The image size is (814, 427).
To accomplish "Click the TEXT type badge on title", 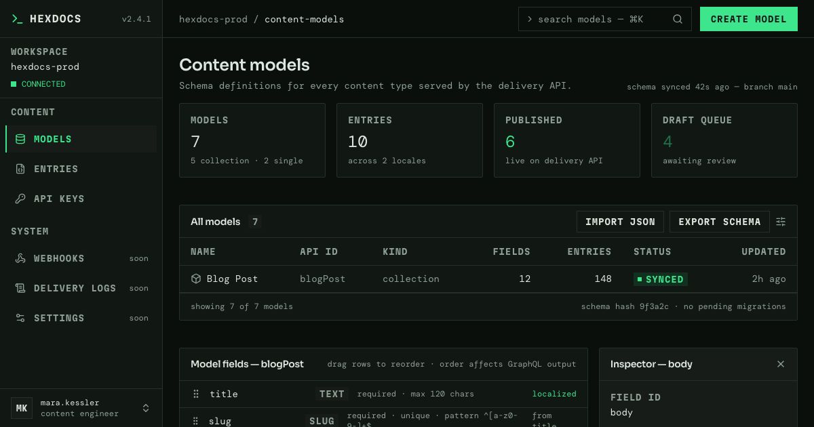I will (x=332, y=394).
